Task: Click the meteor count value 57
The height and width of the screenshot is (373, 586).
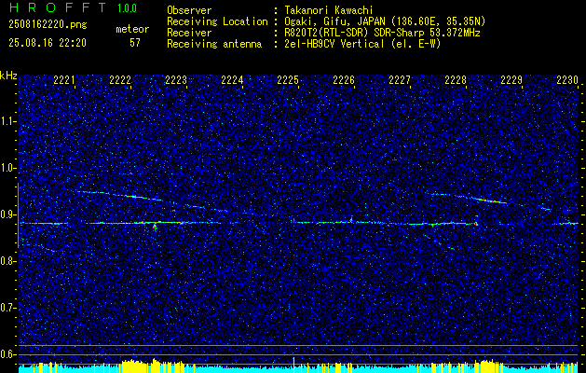Action: (135, 43)
